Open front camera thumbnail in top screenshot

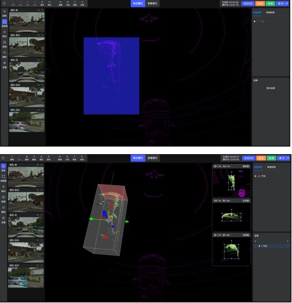(x=27, y=22)
